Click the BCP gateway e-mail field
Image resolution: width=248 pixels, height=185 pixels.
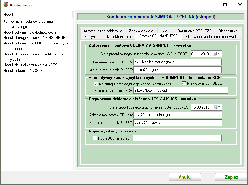[x=181, y=91]
